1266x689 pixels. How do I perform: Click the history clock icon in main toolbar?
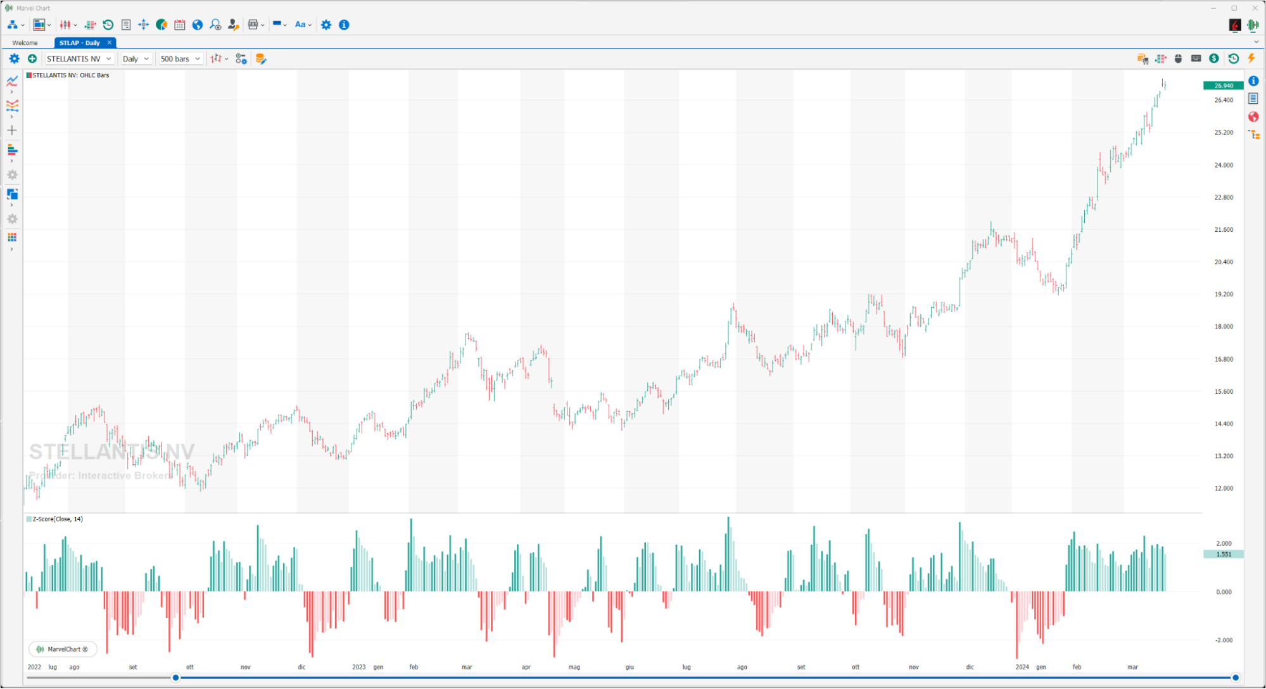pos(108,25)
